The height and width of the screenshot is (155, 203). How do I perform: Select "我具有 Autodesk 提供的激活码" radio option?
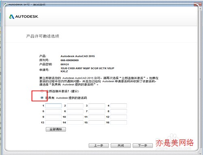[42, 97]
